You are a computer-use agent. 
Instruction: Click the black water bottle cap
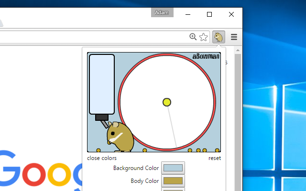pyautogui.click(x=102, y=117)
